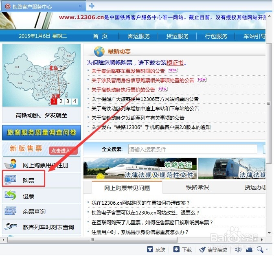Open question about 儿童票 换取纸质车票
This screenshot has width=274, height=256.
152,223
